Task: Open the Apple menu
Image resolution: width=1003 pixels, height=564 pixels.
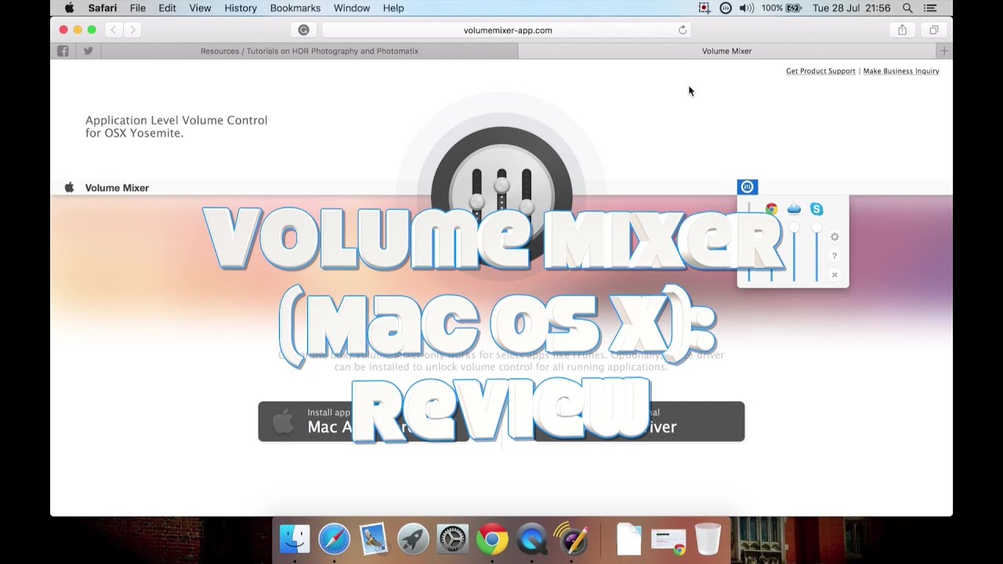Action: [69, 8]
